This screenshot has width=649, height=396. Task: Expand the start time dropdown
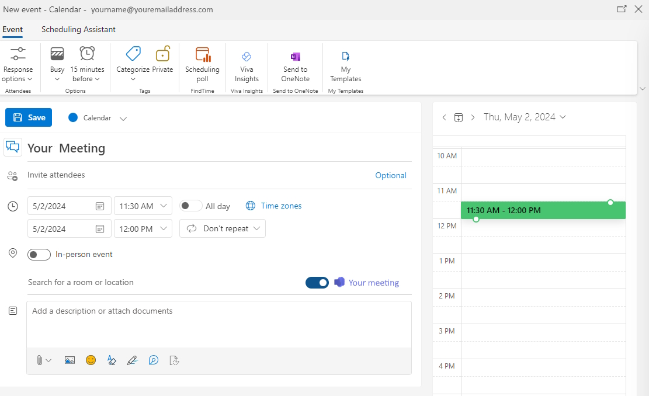163,206
